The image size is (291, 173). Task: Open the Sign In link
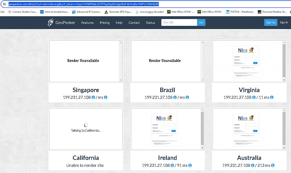[284, 22]
